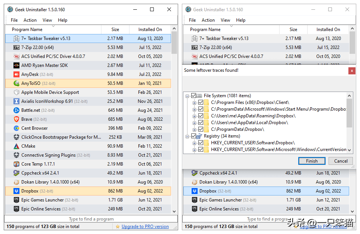Click the Axialis IconWorkshop icon
The image size is (360, 234).
(16, 101)
